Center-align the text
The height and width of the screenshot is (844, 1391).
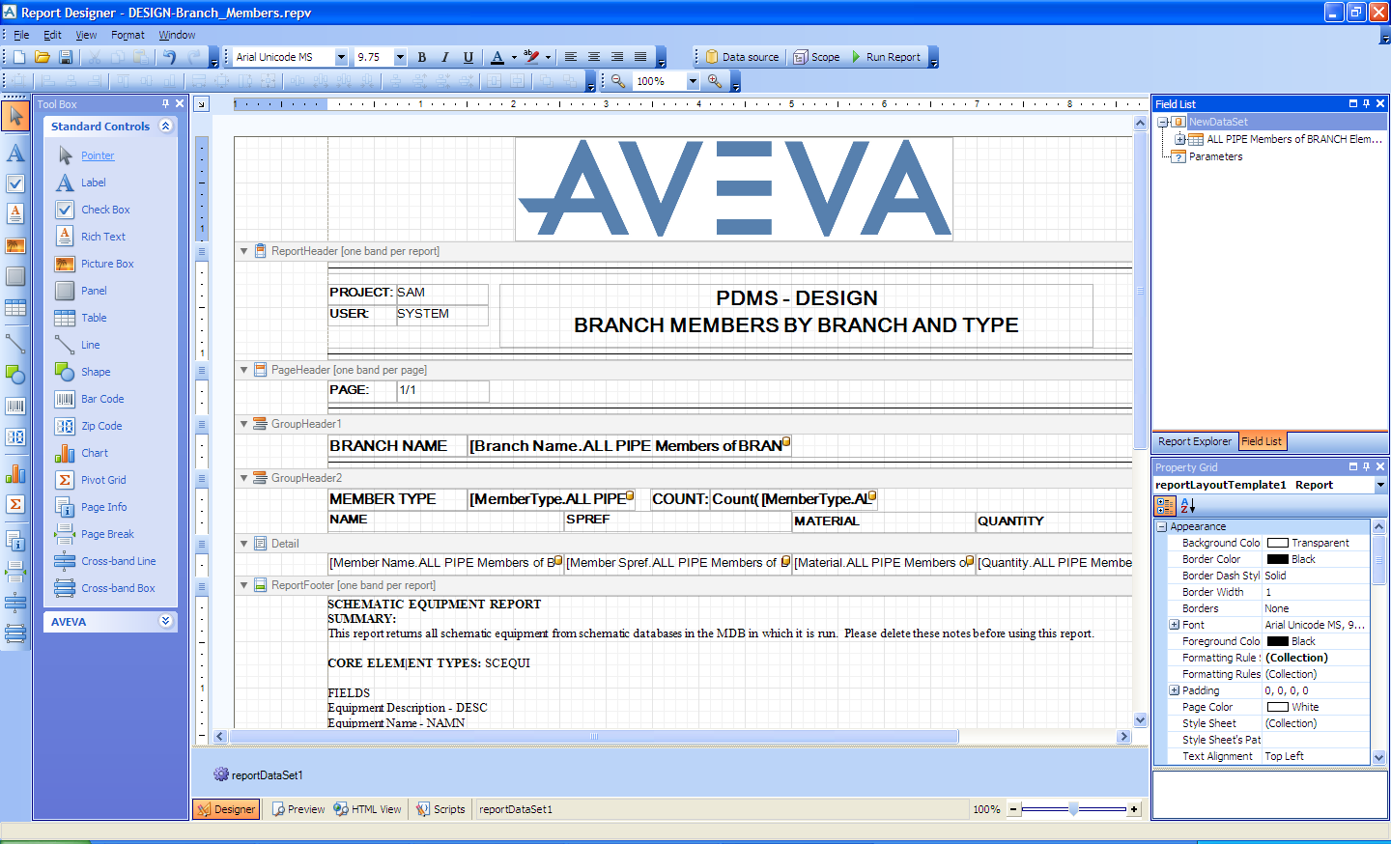pos(594,57)
